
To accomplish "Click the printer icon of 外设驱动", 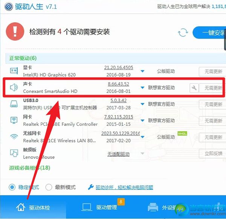I will [153, 207].
